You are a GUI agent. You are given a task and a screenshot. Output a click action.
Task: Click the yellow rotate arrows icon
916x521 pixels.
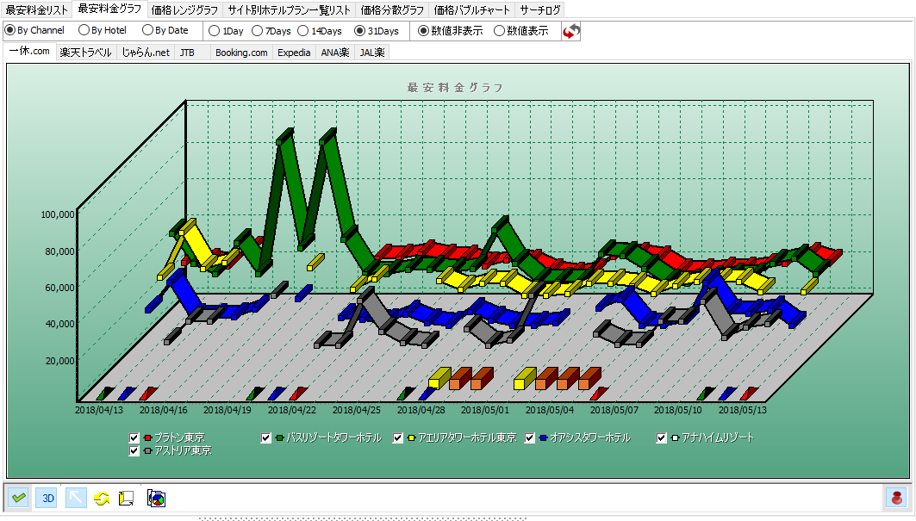[102, 498]
